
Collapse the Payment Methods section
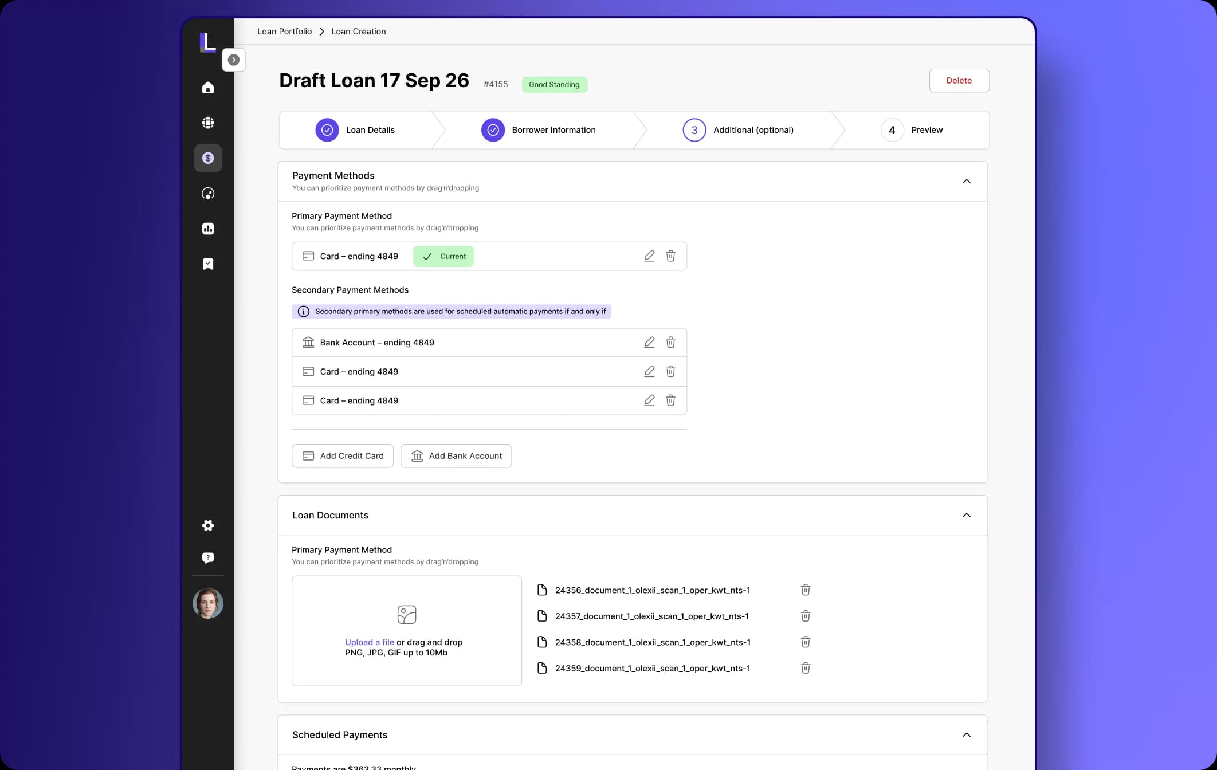click(967, 182)
